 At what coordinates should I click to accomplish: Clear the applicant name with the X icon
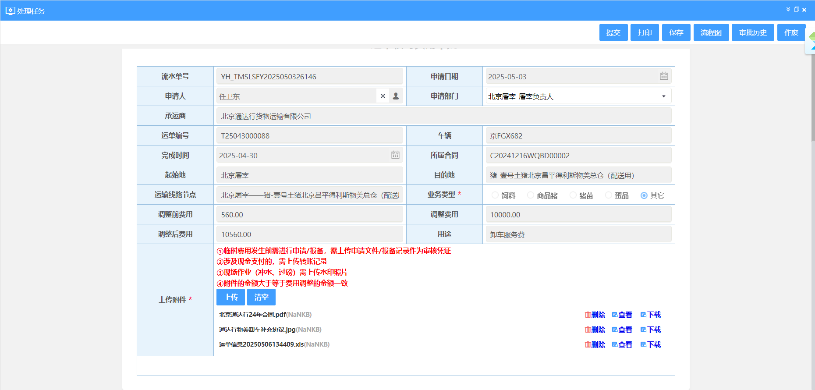click(x=383, y=96)
